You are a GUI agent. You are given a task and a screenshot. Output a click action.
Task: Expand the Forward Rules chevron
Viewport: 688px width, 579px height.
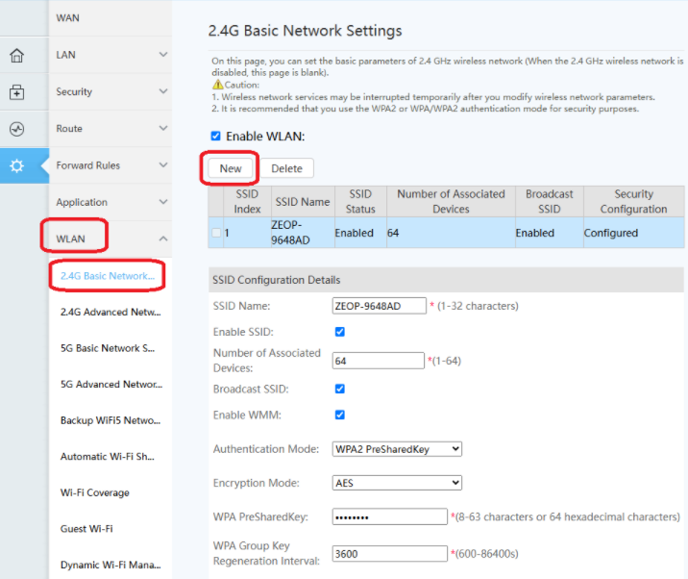point(163,165)
